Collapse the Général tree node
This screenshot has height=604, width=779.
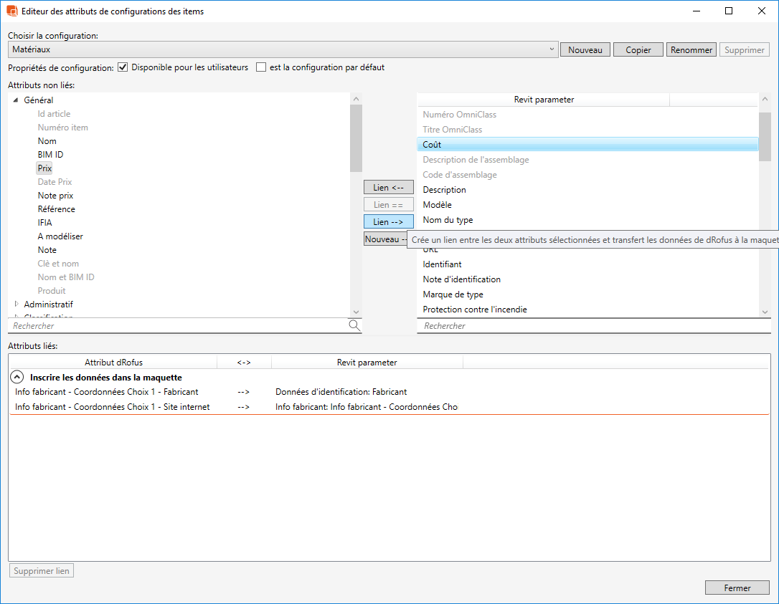[x=16, y=100]
